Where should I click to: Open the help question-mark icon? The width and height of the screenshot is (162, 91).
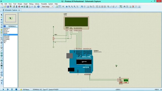[x=38, y=7]
